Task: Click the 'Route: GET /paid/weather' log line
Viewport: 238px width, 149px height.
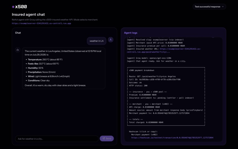Action: pyautogui.click(x=152, y=77)
